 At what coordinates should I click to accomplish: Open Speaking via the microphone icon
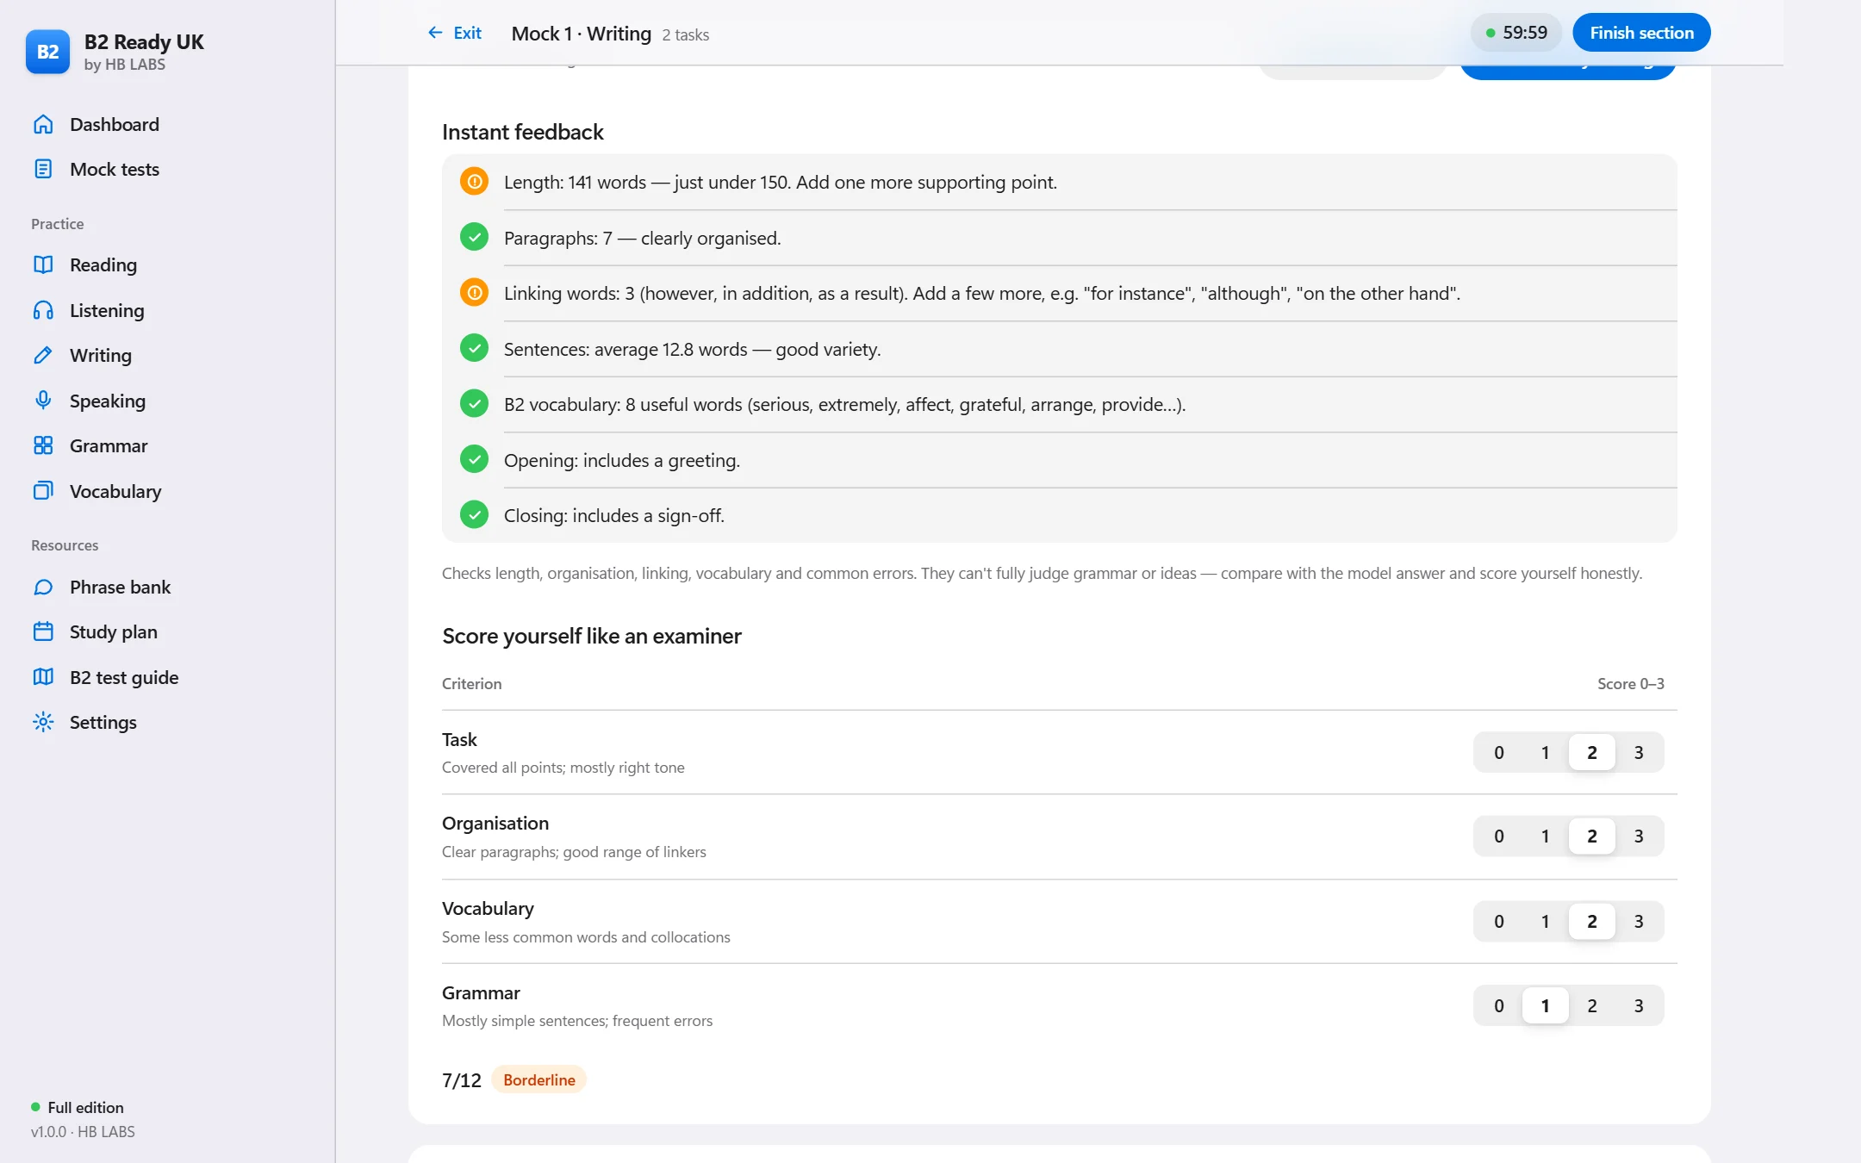(x=43, y=401)
